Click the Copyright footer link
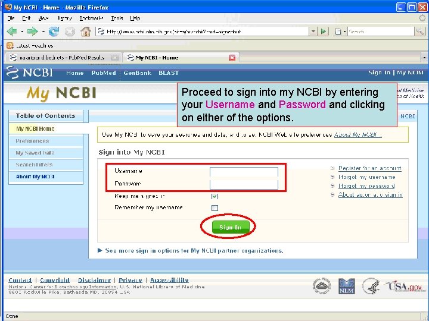This screenshot has width=429, height=321. point(55,280)
